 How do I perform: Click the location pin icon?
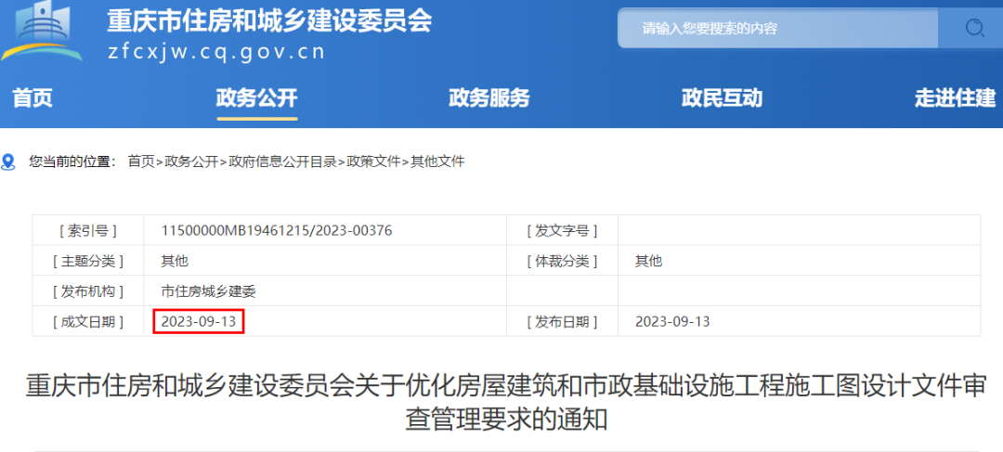[9, 162]
